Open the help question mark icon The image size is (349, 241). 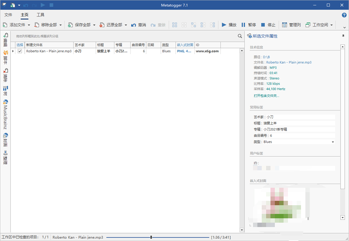(344, 15)
